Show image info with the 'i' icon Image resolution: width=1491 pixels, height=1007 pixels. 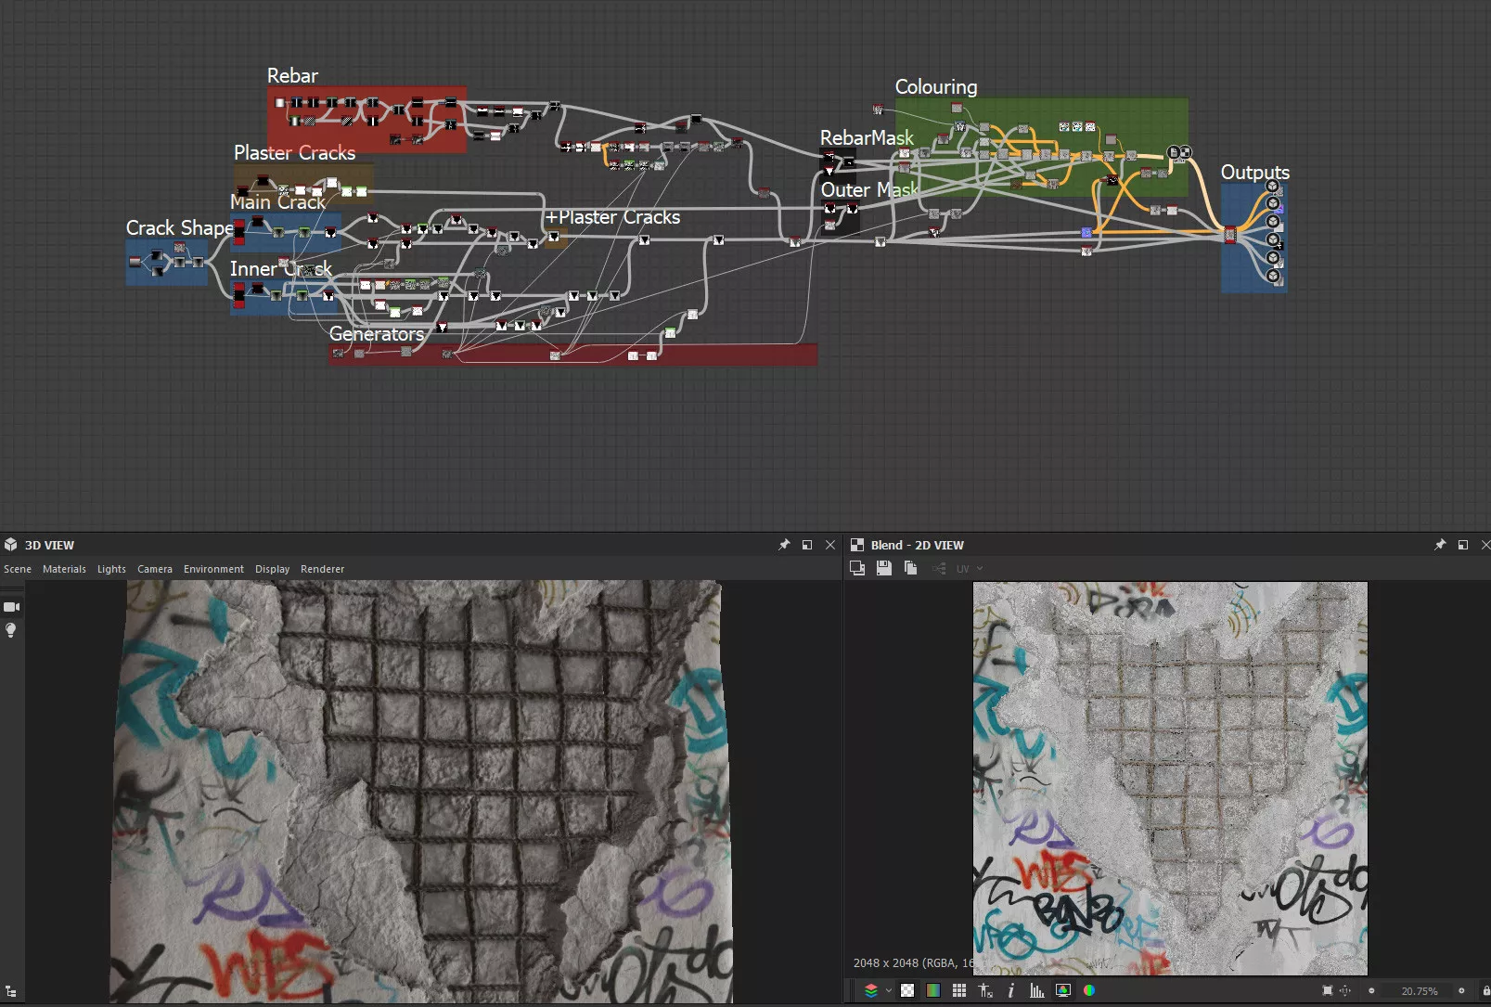tap(1011, 990)
